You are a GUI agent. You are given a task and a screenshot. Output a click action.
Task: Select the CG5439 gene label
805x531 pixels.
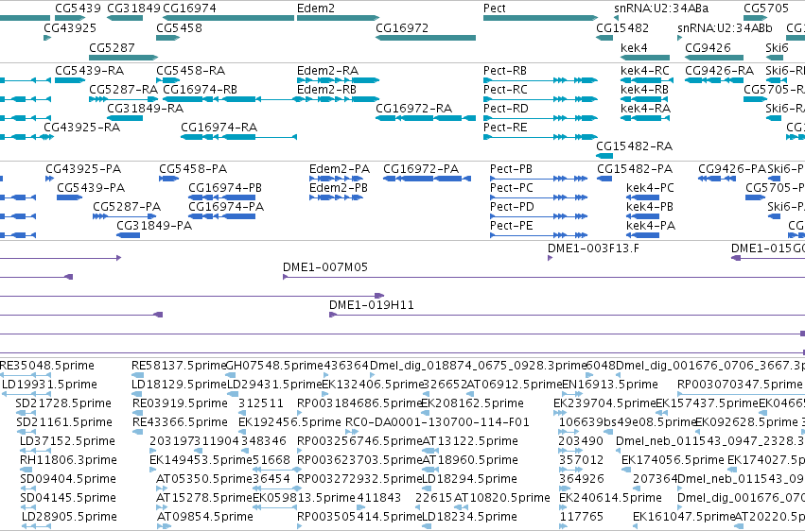coord(78,9)
